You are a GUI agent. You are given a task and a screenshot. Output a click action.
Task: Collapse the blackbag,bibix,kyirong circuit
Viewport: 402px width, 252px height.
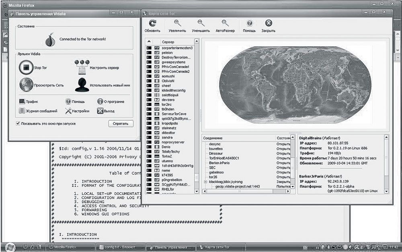pyautogui.click(x=205, y=182)
